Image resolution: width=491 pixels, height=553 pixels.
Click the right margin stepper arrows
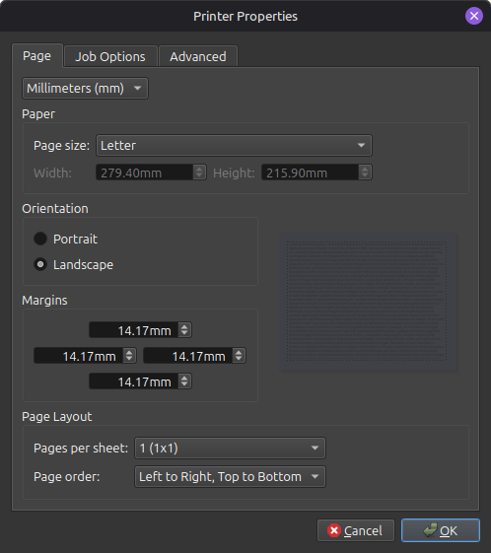click(239, 356)
